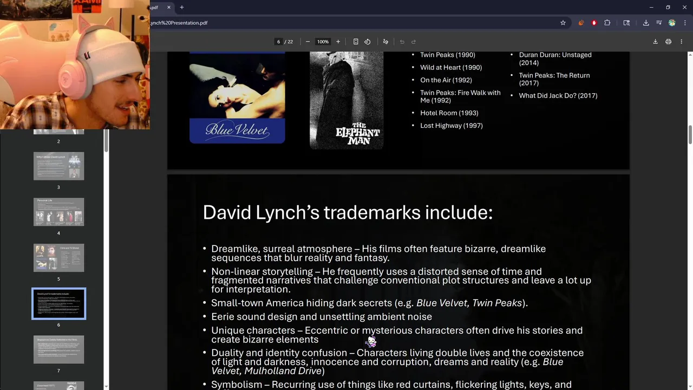The image size is (693, 390).
Task: Click the 'Unique characters' bullet
Action: coord(397,335)
